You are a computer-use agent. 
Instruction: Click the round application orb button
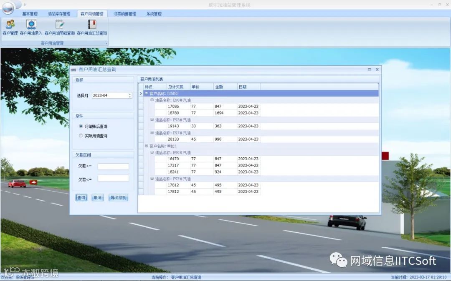pos(8,8)
